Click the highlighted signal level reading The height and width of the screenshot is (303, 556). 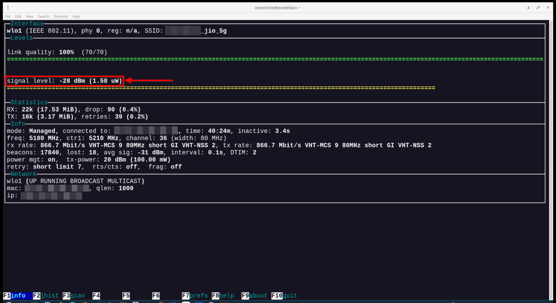pyautogui.click(x=64, y=81)
